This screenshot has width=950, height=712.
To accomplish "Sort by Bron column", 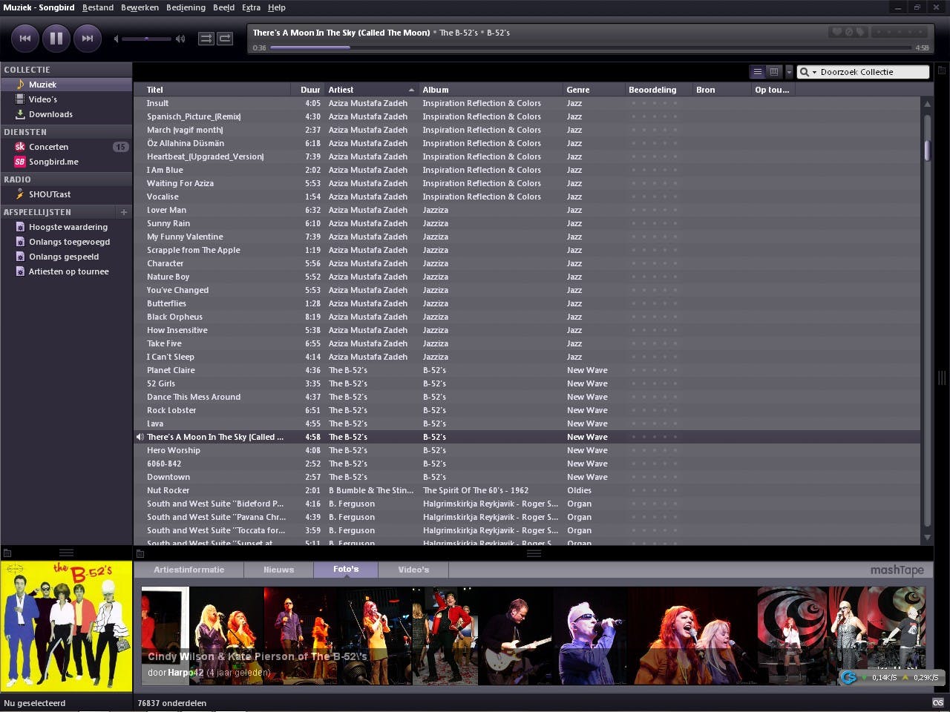I will pos(721,90).
